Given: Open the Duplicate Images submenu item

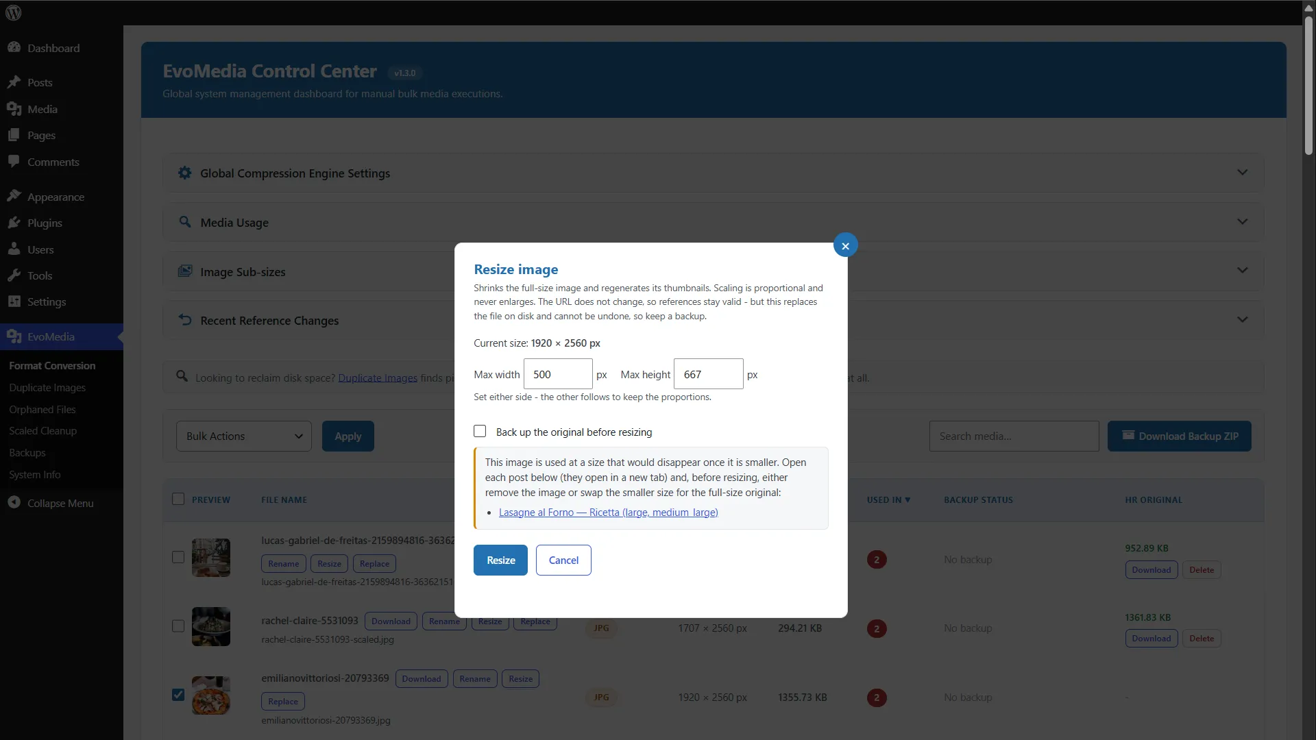Looking at the screenshot, I should coord(47,387).
